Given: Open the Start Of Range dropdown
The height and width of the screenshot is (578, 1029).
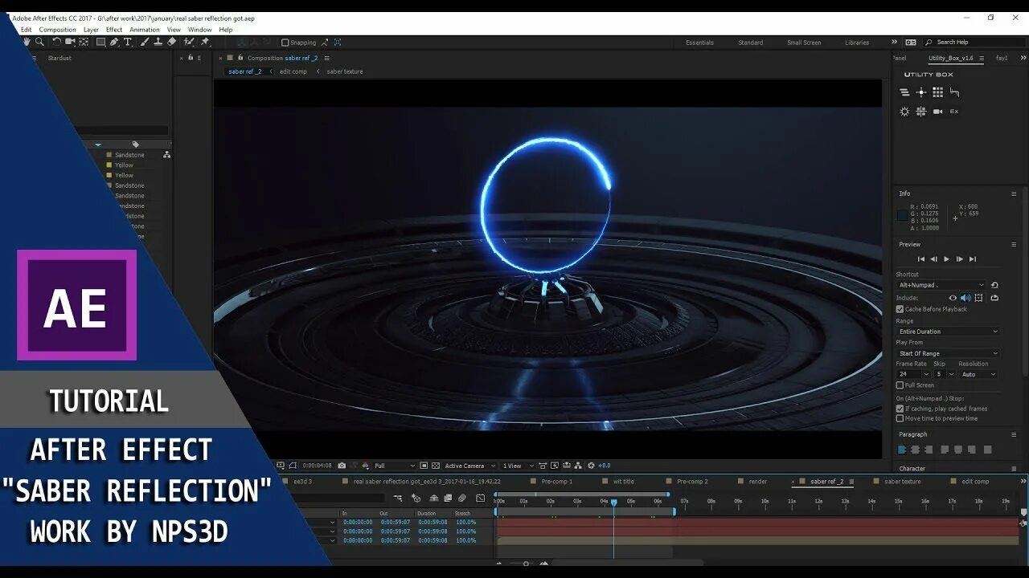Looking at the screenshot, I should [x=948, y=353].
